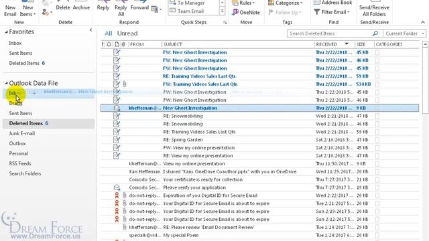Toggle category box for 534 KB email
This screenshot has width=429, height=241.
click(377, 84)
